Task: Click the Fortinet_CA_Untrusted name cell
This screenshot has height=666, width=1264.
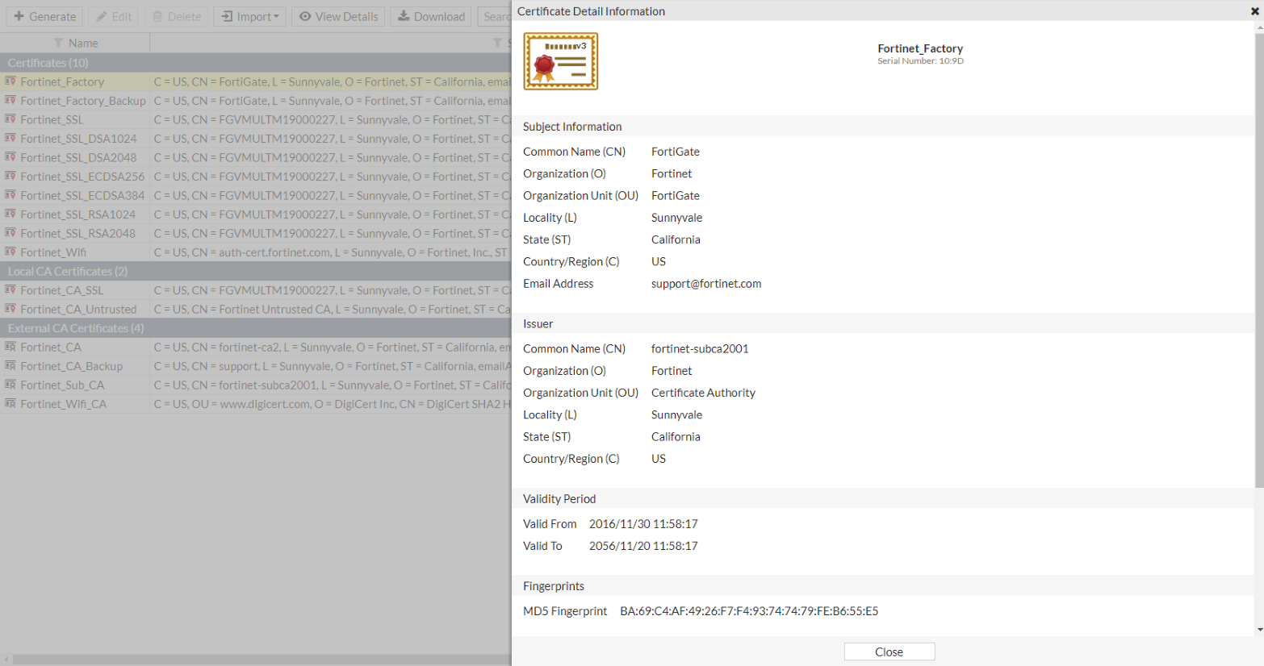Action: coord(78,309)
